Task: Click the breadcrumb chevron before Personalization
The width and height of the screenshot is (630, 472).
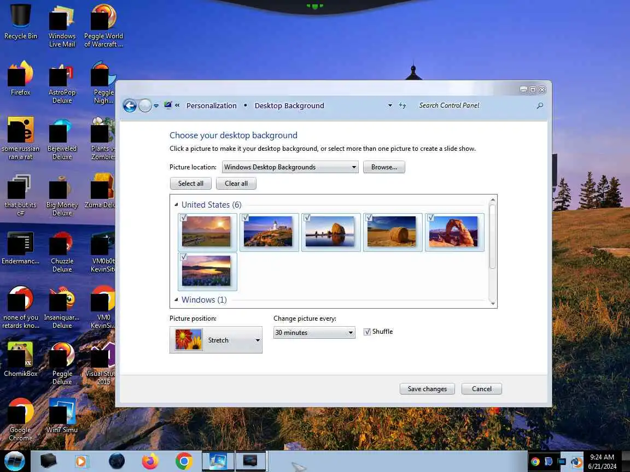Action: 177,105
